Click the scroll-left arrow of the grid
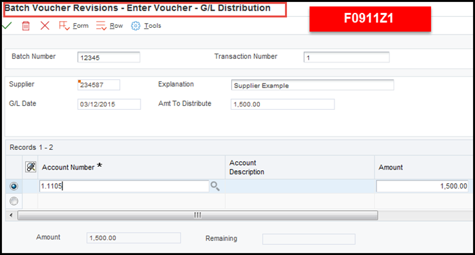475x255 pixels. click(12, 216)
